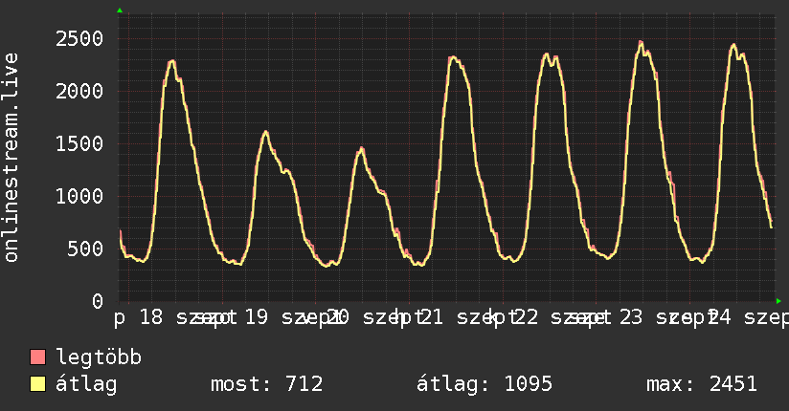Image resolution: width=789 pixels, height=411 pixels.
Task: Click the 1000 y-axis label
Action: pos(79,196)
